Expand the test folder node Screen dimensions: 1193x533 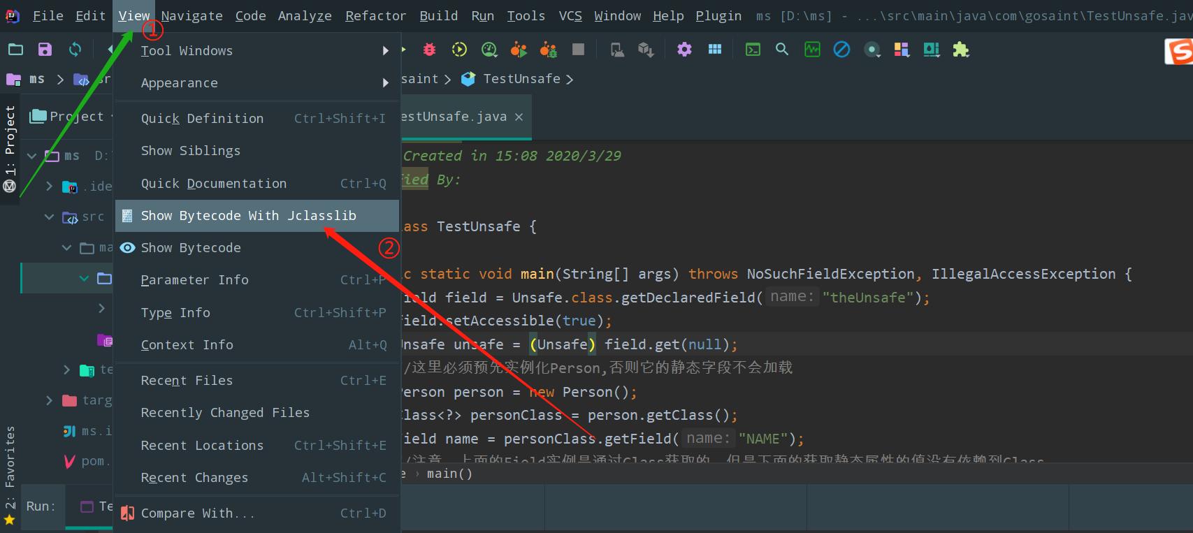pyautogui.click(x=66, y=370)
